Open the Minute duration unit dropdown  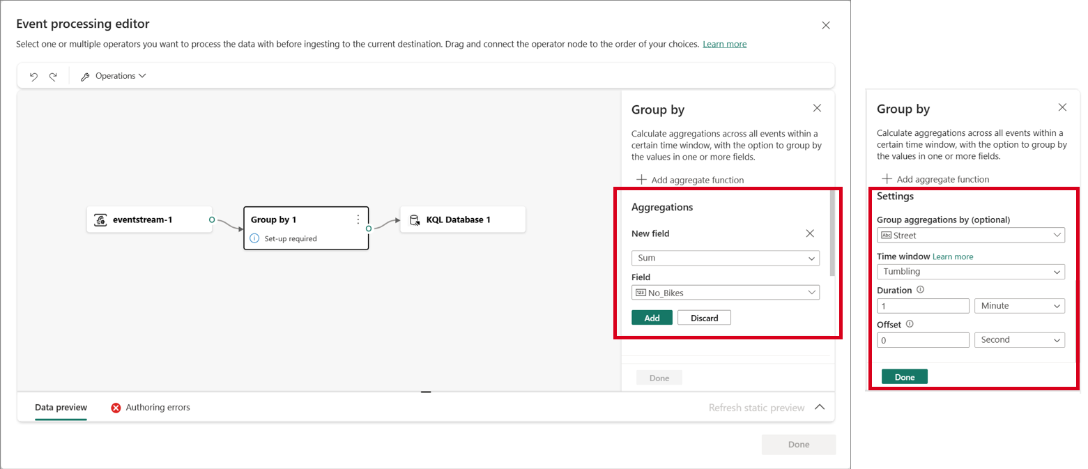pos(1019,306)
